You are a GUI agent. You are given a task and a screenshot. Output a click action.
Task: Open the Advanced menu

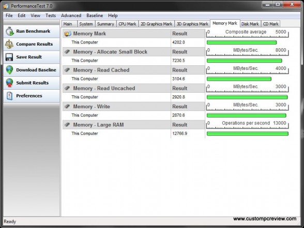pos(71,16)
